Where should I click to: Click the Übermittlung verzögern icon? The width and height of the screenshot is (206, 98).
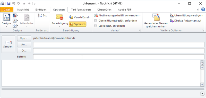click(171, 16)
